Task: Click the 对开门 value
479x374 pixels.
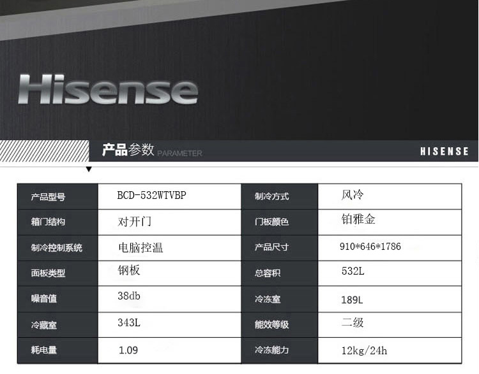Action: tap(134, 221)
